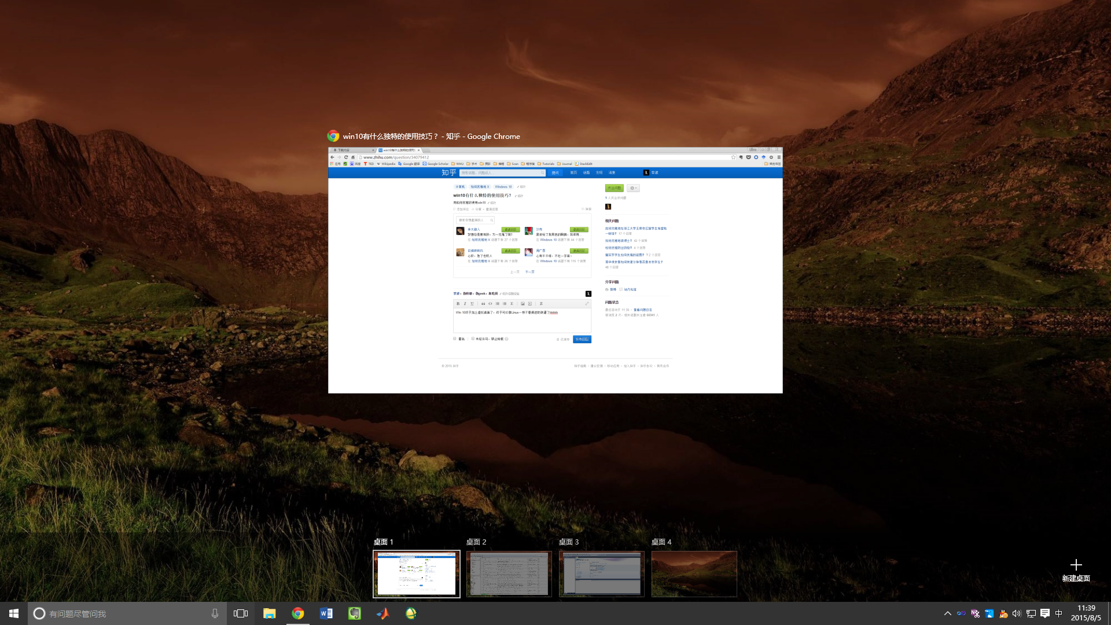Click the Cortana microphone icon

(x=215, y=613)
